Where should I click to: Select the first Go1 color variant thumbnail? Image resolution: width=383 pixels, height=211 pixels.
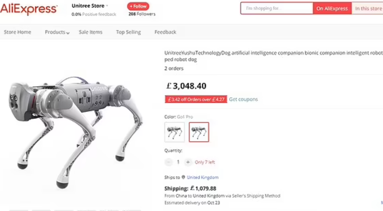pyautogui.click(x=174, y=132)
